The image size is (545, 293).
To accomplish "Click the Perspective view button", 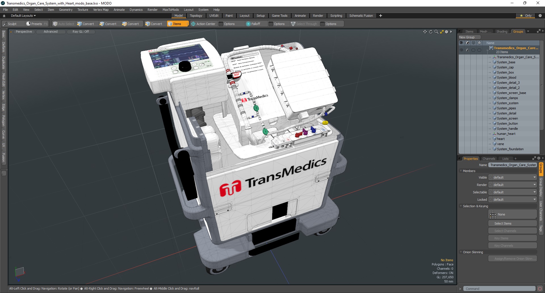I will (x=24, y=32).
